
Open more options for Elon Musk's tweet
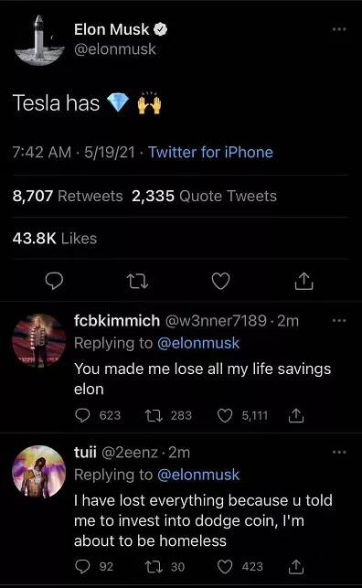pyautogui.click(x=339, y=29)
